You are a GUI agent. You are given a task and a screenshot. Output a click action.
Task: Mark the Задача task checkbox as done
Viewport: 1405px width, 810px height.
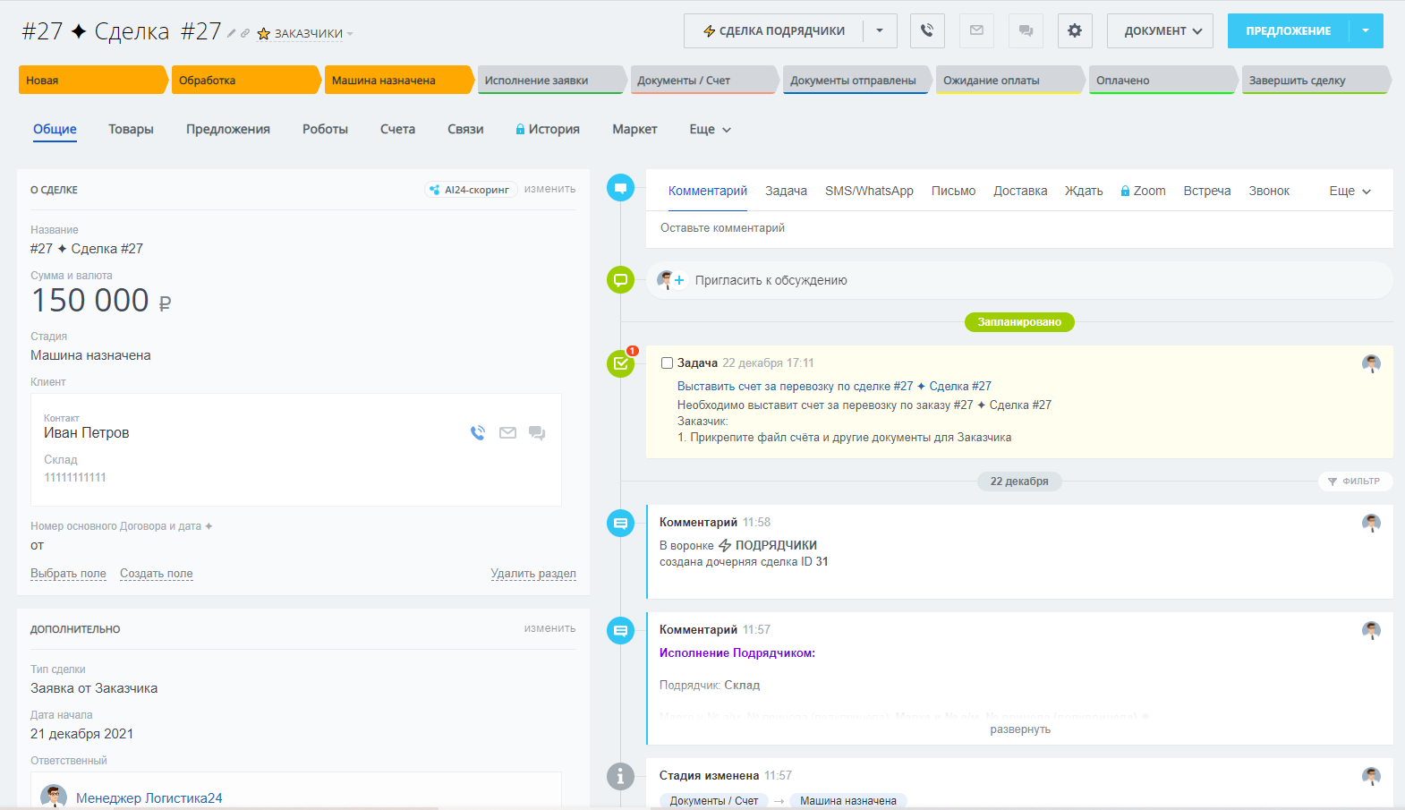click(667, 363)
